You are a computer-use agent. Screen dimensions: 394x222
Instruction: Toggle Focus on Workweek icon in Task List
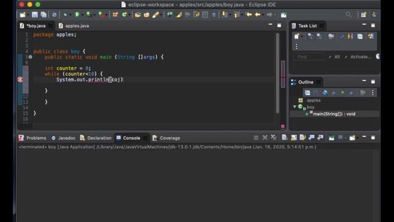tap(331, 36)
